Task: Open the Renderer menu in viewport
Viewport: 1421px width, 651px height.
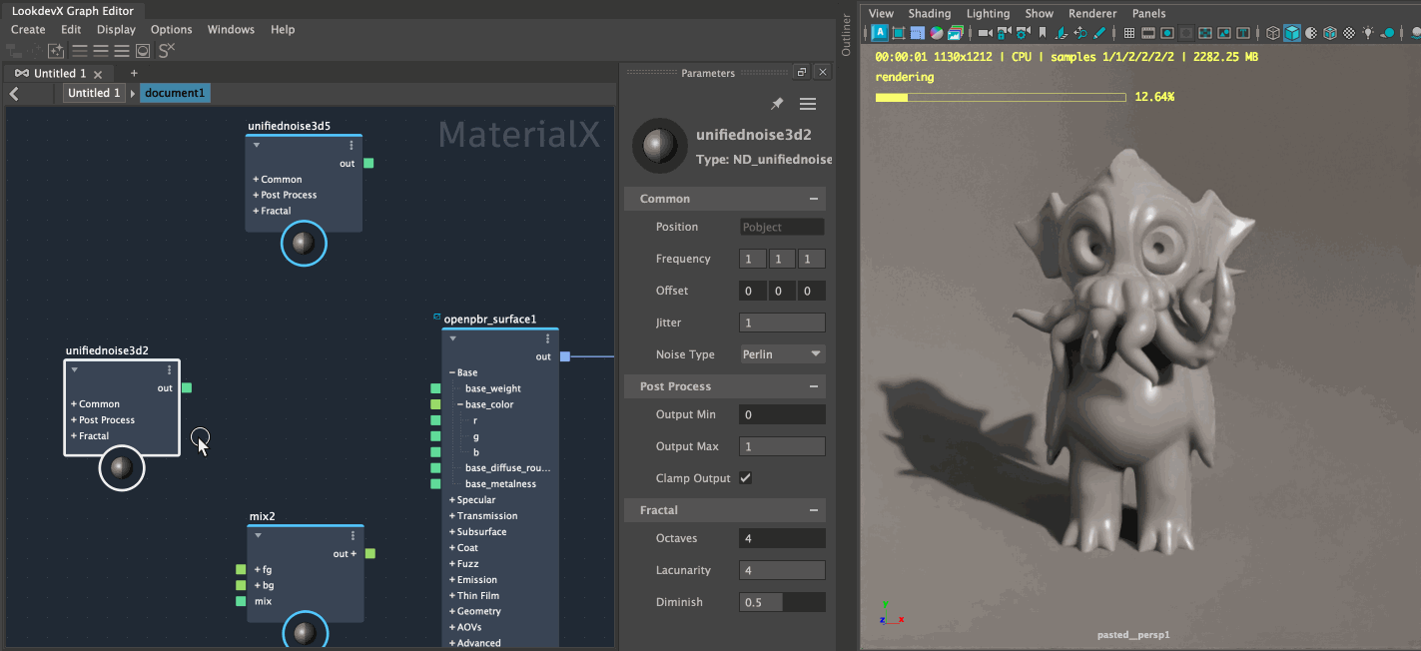Action: (1092, 14)
